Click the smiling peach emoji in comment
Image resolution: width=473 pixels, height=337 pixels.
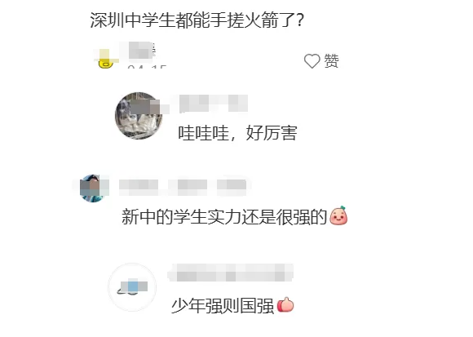(338, 215)
